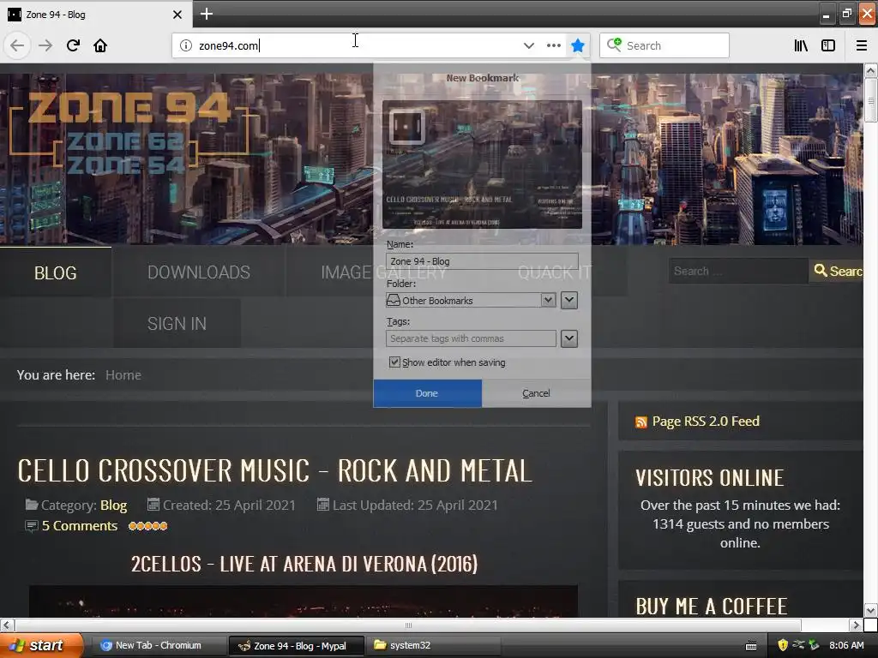Click the orange RSS feed icon
Image resolution: width=878 pixels, height=658 pixels.
pos(641,422)
